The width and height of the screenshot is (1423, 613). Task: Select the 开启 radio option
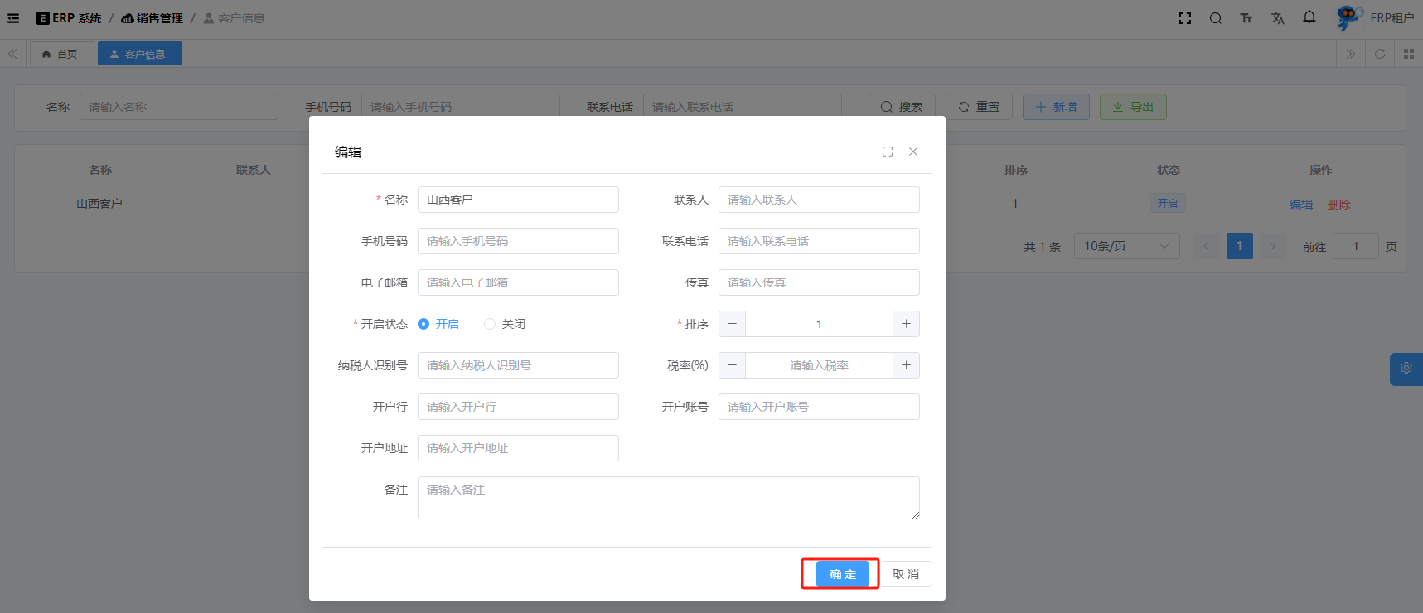(x=424, y=324)
